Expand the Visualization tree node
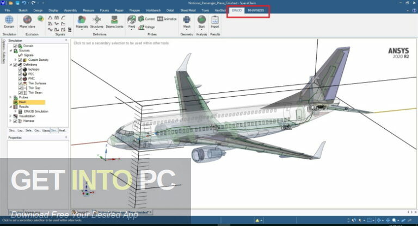This screenshot has width=418, height=226. tap(11, 116)
